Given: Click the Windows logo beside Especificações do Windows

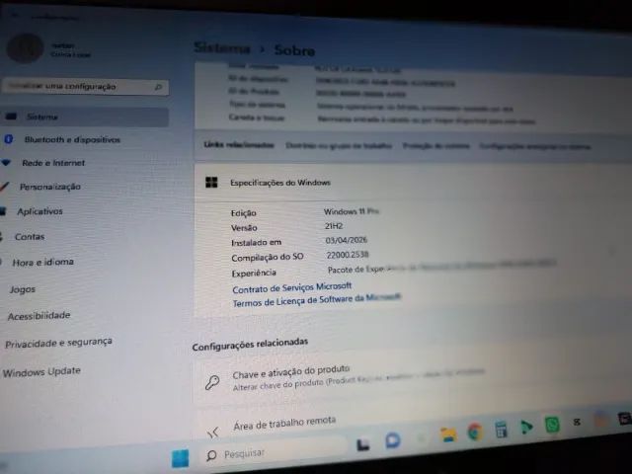Looking at the screenshot, I should point(211,182).
